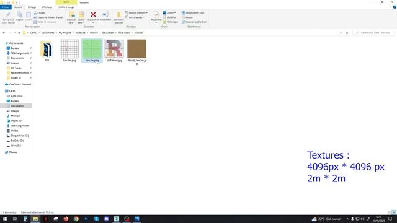This screenshot has height=223, width=397.
Task: Click Documents in the address bar path
Action: pos(48,33)
